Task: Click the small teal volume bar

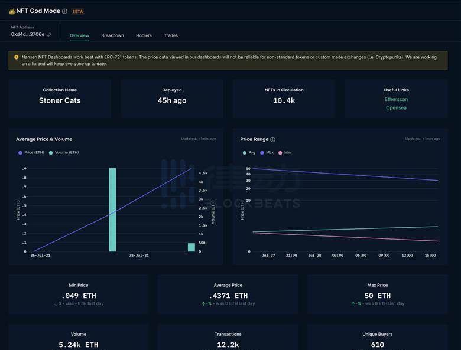Action: tap(191, 247)
